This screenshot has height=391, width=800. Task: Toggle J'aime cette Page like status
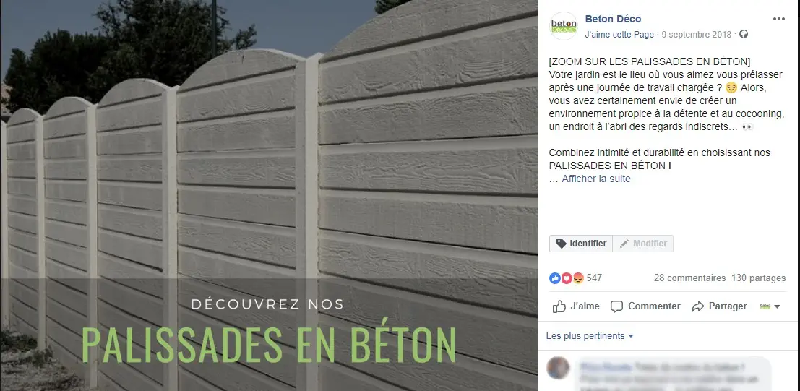tap(619, 35)
